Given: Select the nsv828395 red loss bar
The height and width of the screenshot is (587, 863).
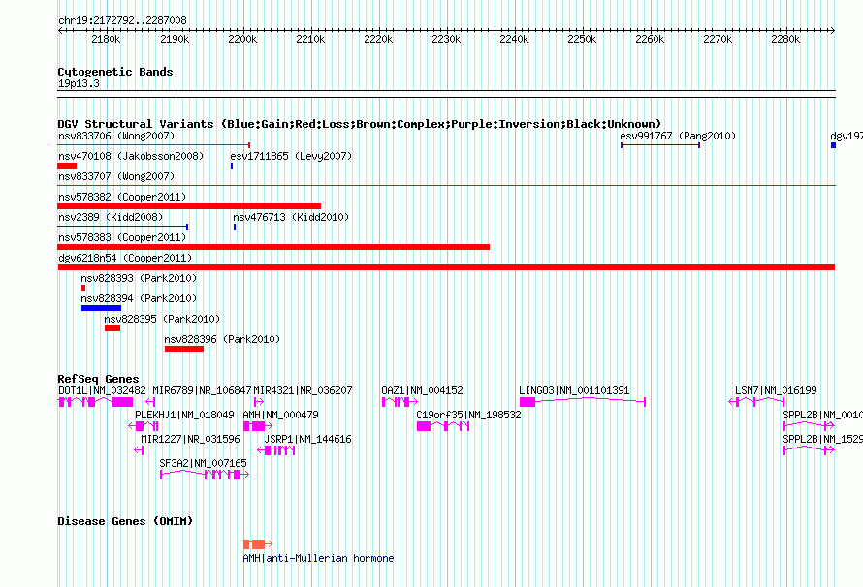Looking at the screenshot, I should coord(112,328).
